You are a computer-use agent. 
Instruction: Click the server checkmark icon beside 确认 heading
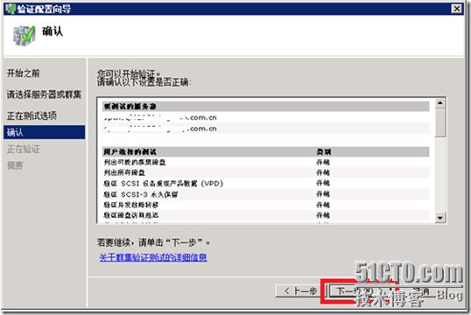tap(24, 36)
